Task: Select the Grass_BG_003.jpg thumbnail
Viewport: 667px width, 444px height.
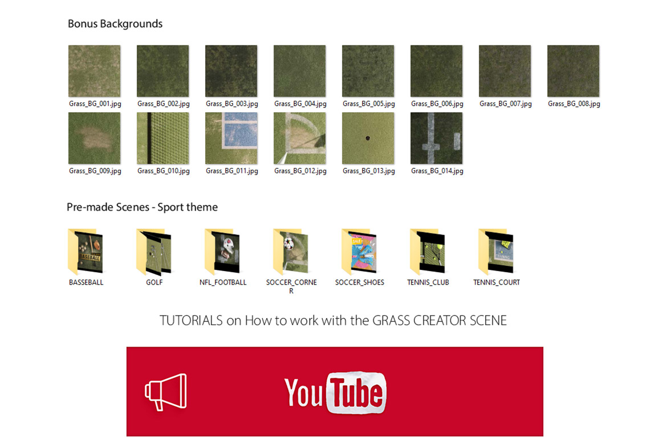Action: (231, 71)
